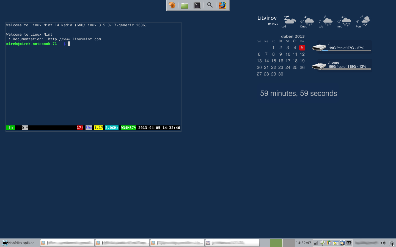Viewport: 396px width, 247px height.
Task: Switch to the second gray workspace
Action: tap(288, 243)
